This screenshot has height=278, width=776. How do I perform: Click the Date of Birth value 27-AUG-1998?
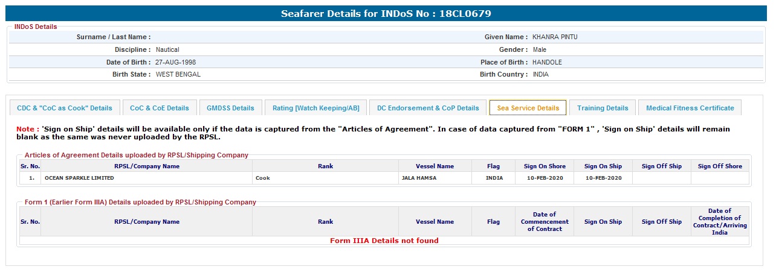point(175,63)
